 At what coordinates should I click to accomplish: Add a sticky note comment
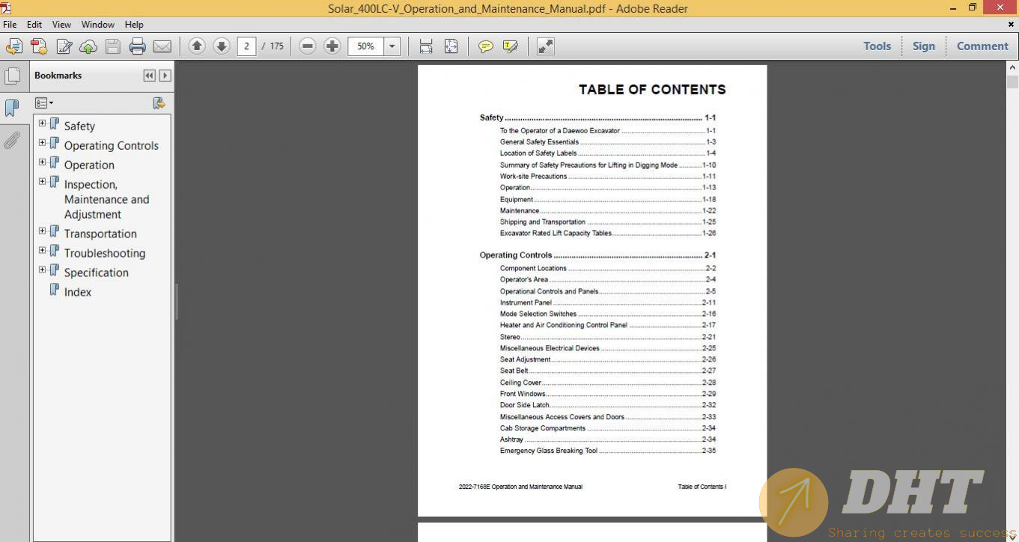click(x=486, y=46)
